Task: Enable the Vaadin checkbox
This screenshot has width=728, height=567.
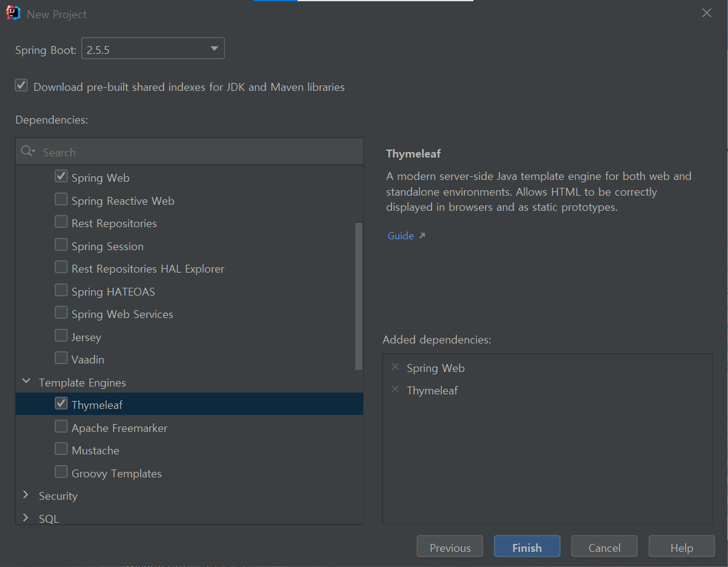Action: [x=61, y=359]
